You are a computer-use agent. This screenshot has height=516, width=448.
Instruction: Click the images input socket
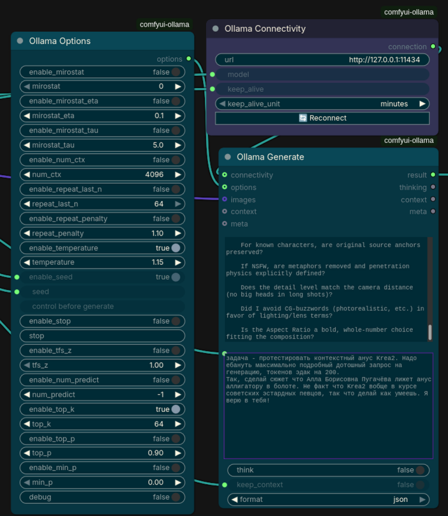(x=224, y=199)
